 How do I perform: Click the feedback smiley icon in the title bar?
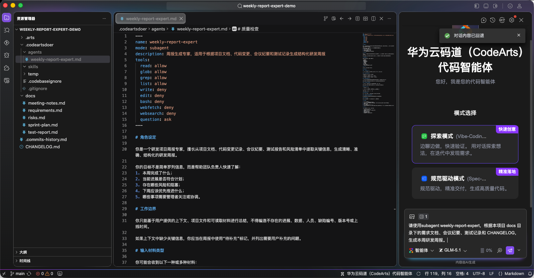tap(510, 6)
